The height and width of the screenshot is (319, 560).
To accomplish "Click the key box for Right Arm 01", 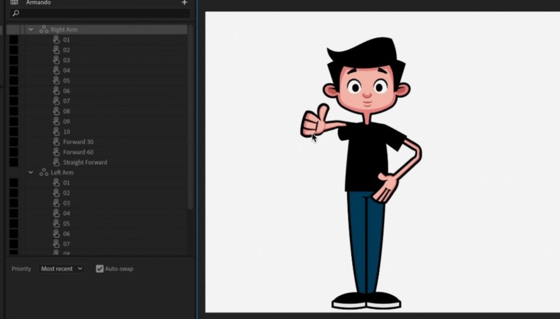I will coord(13,40).
